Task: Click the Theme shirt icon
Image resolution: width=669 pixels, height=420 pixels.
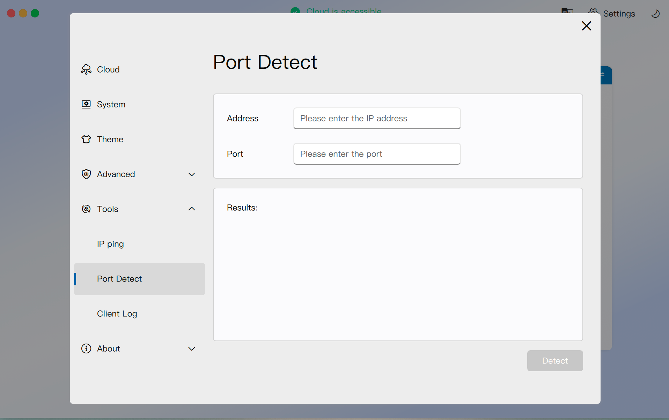Action: (86, 139)
